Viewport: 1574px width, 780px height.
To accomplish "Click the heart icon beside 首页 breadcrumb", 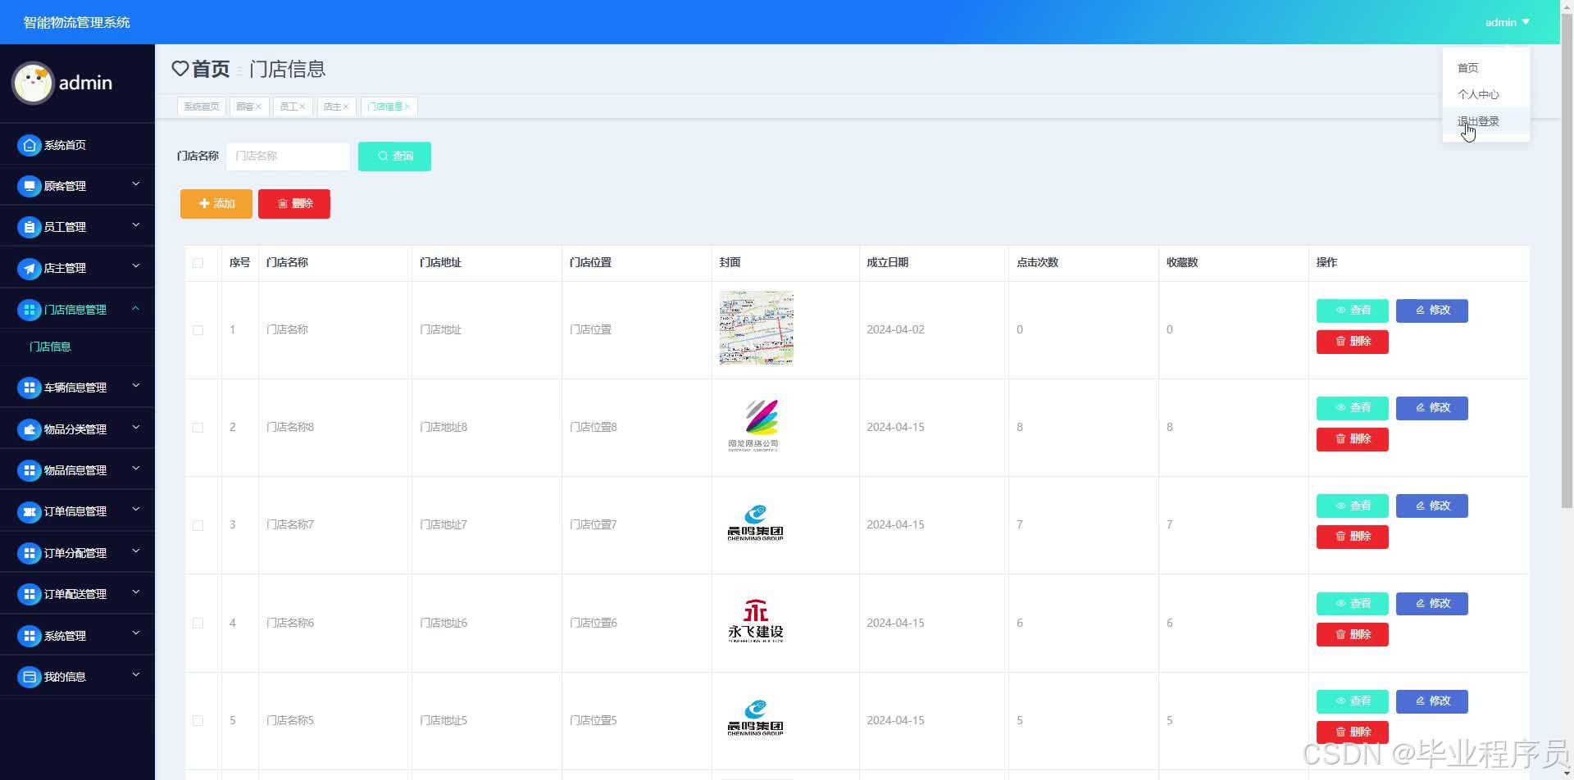I will point(180,69).
